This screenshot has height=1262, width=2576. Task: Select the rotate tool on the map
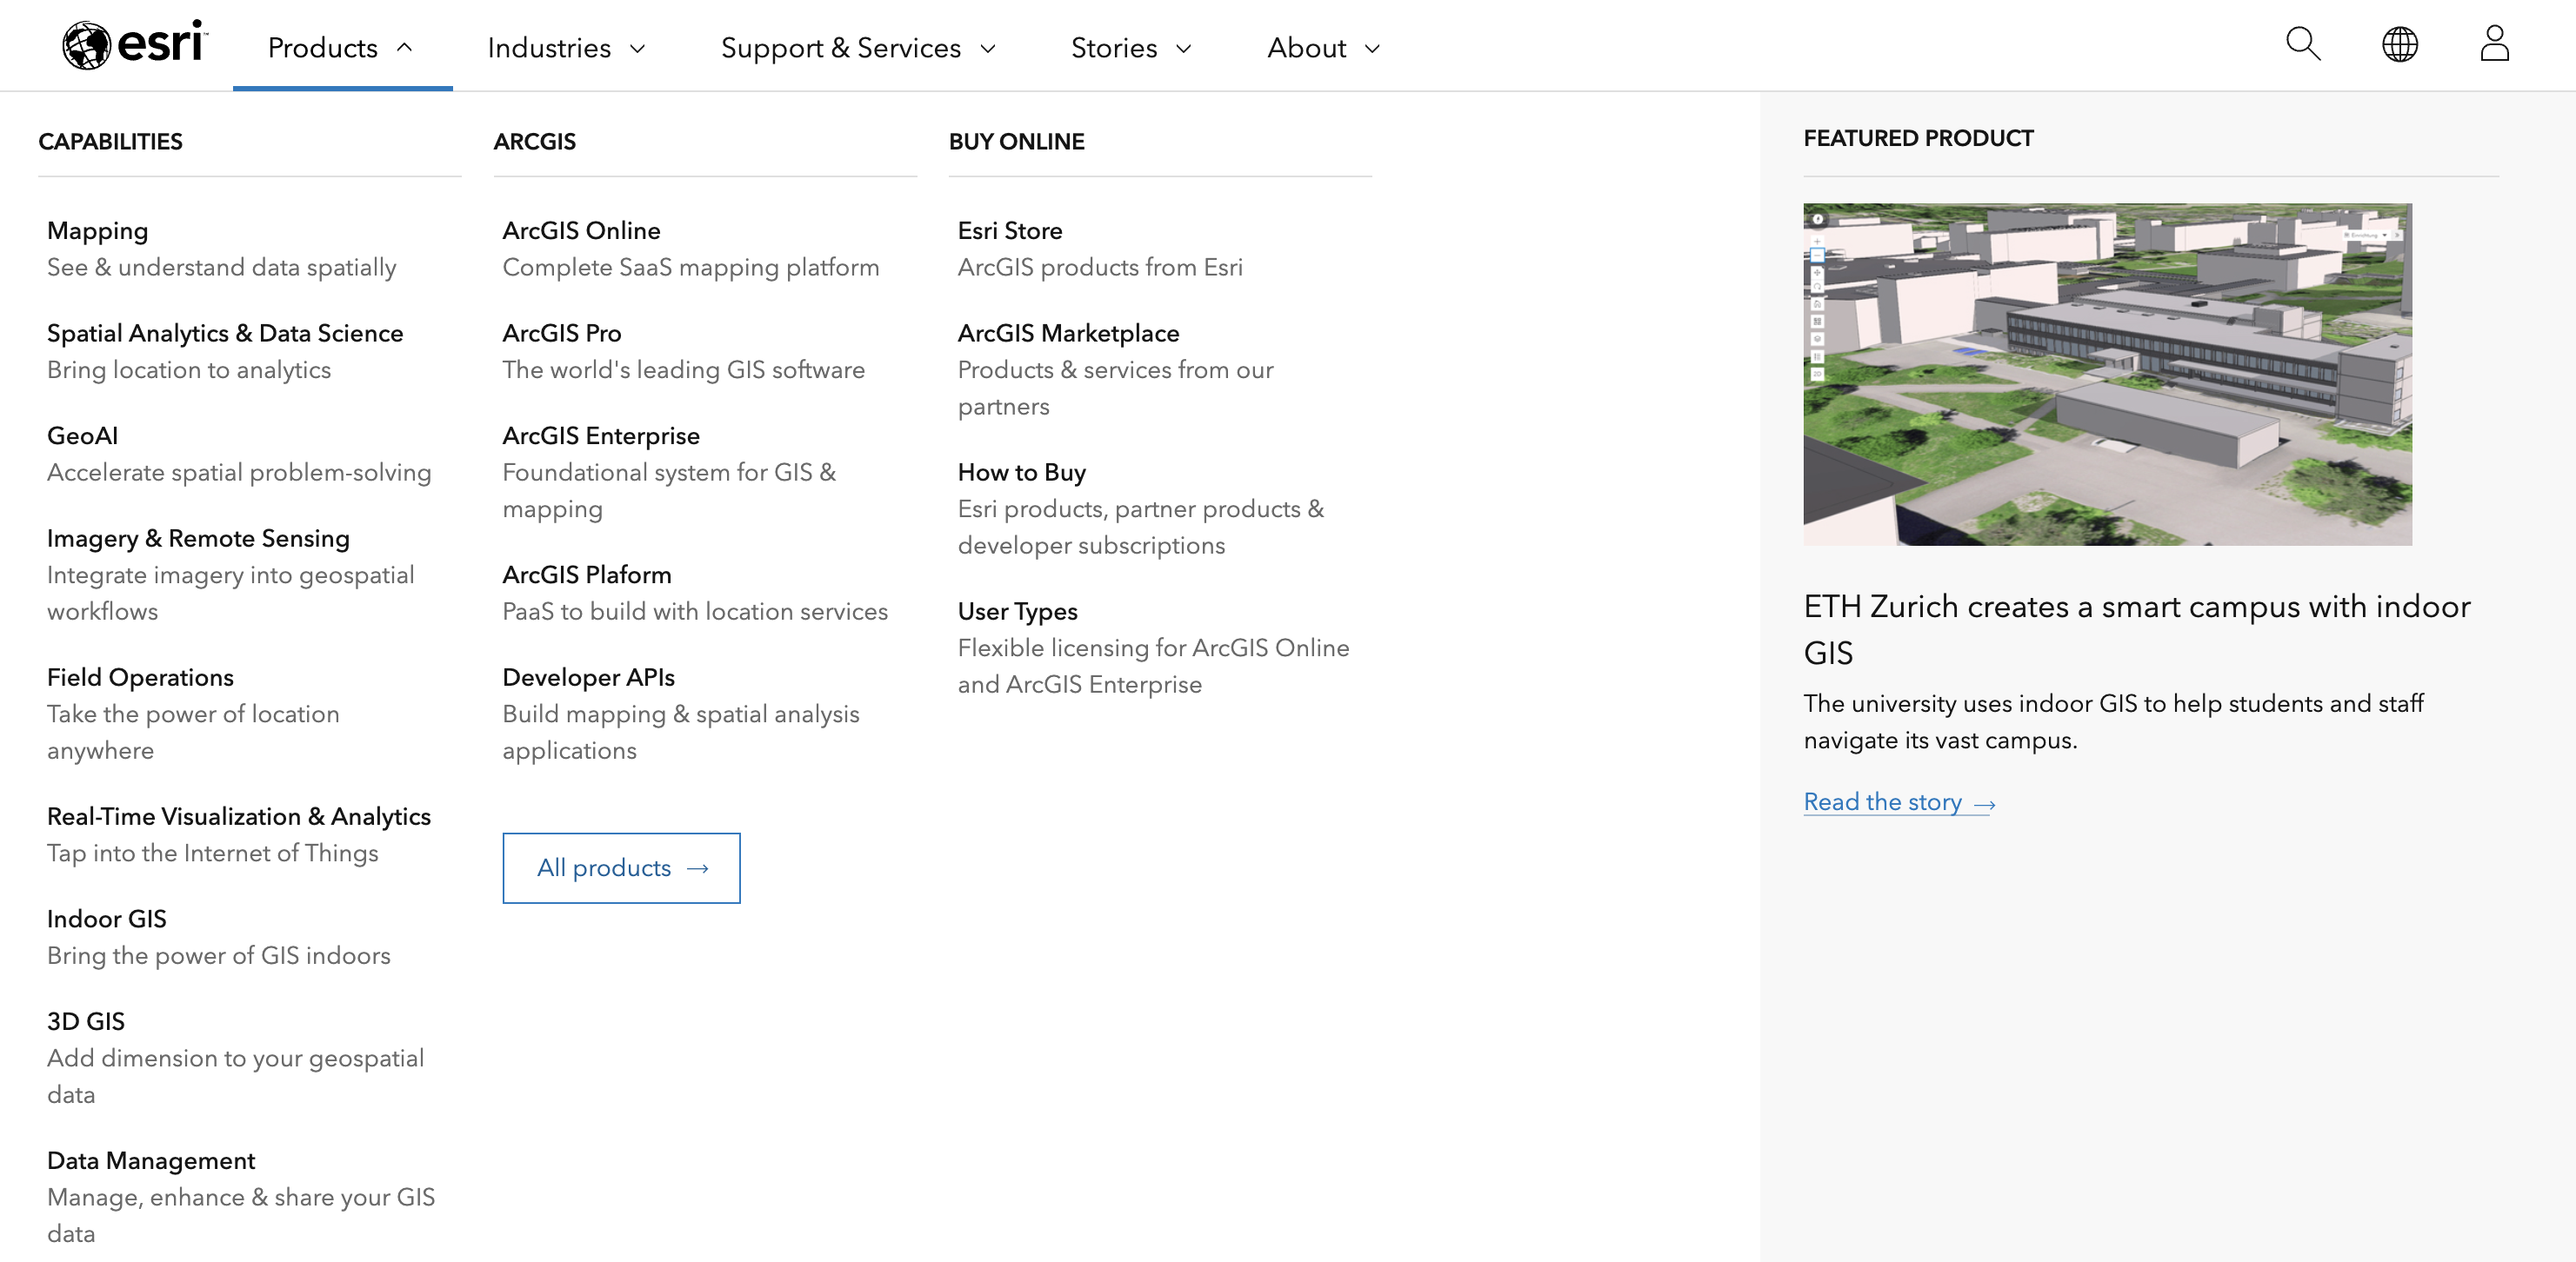[1818, 288]
